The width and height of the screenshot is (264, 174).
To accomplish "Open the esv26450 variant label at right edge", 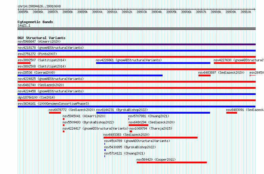I will (x=257, y=72).
